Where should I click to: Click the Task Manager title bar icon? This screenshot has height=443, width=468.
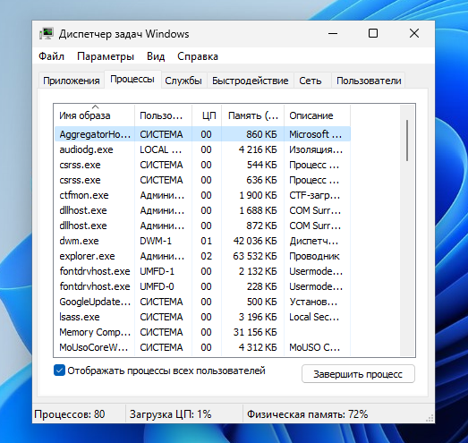47,34
